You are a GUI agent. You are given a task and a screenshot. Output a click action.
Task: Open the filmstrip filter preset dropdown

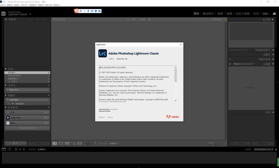[263, 149]
